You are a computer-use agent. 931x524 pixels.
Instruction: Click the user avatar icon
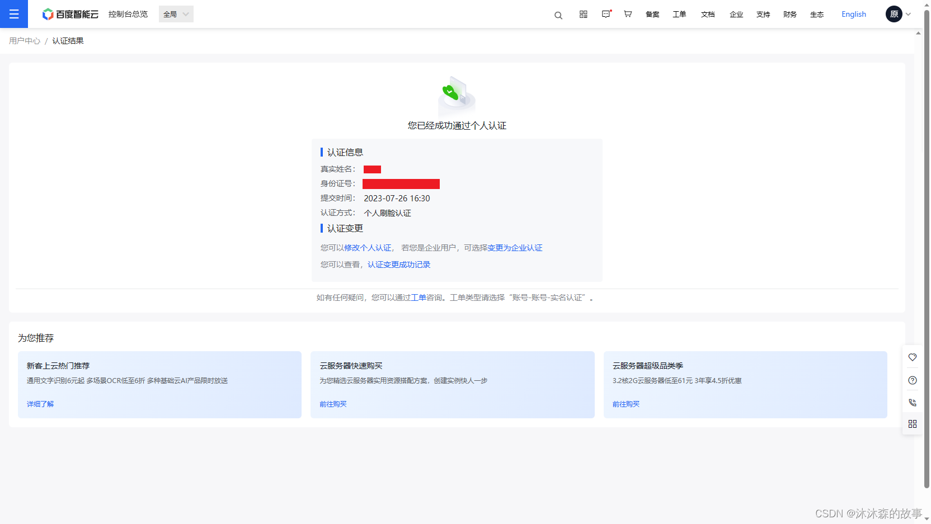[x=894, y=14]
